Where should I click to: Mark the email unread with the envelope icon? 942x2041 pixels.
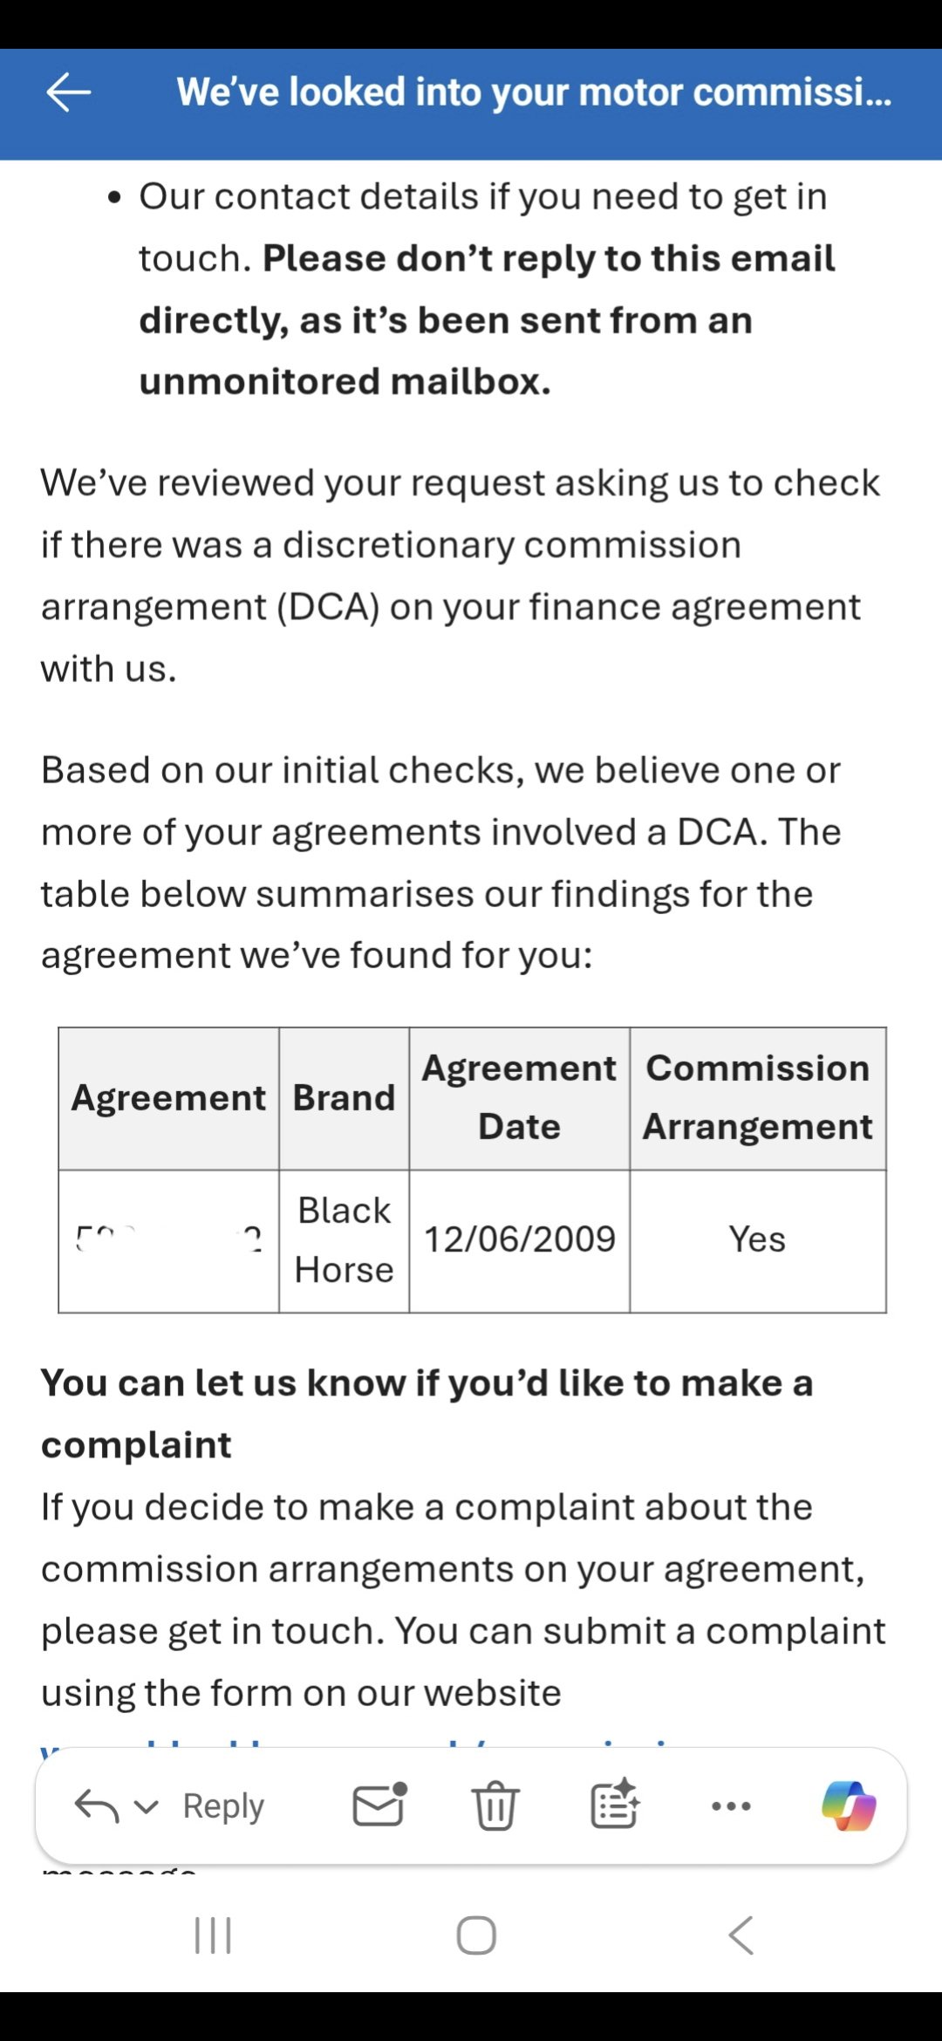[379, 1805]
